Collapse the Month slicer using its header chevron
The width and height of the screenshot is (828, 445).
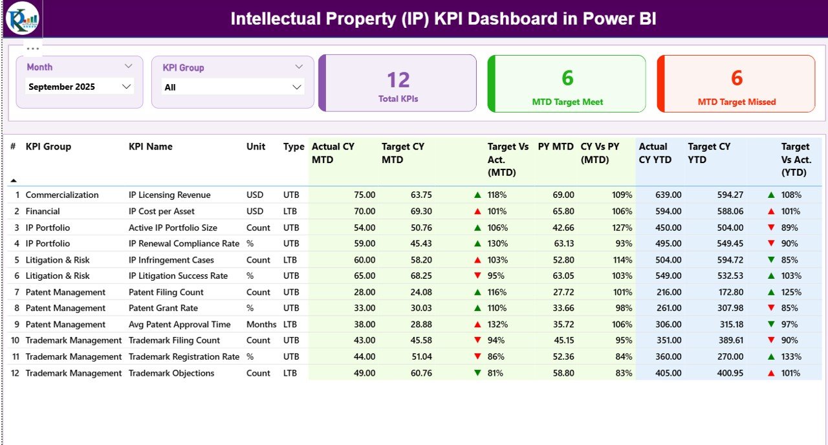129,65
